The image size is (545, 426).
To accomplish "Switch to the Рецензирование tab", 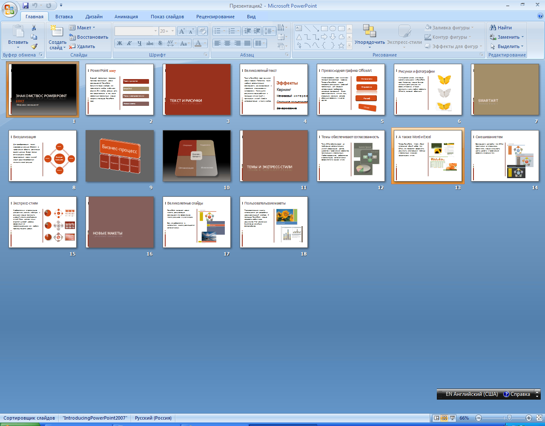I will pyautogui.click(x=215, y=17).
